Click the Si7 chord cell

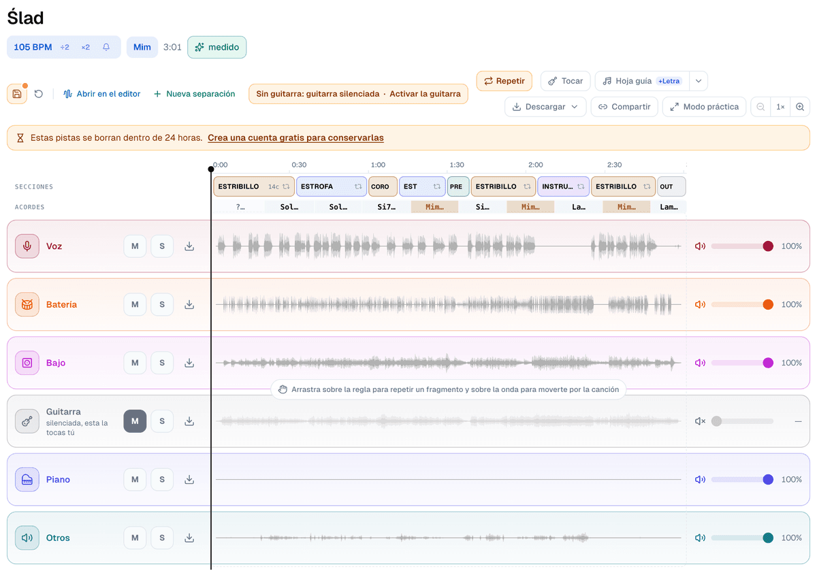(x=387, y=207)
